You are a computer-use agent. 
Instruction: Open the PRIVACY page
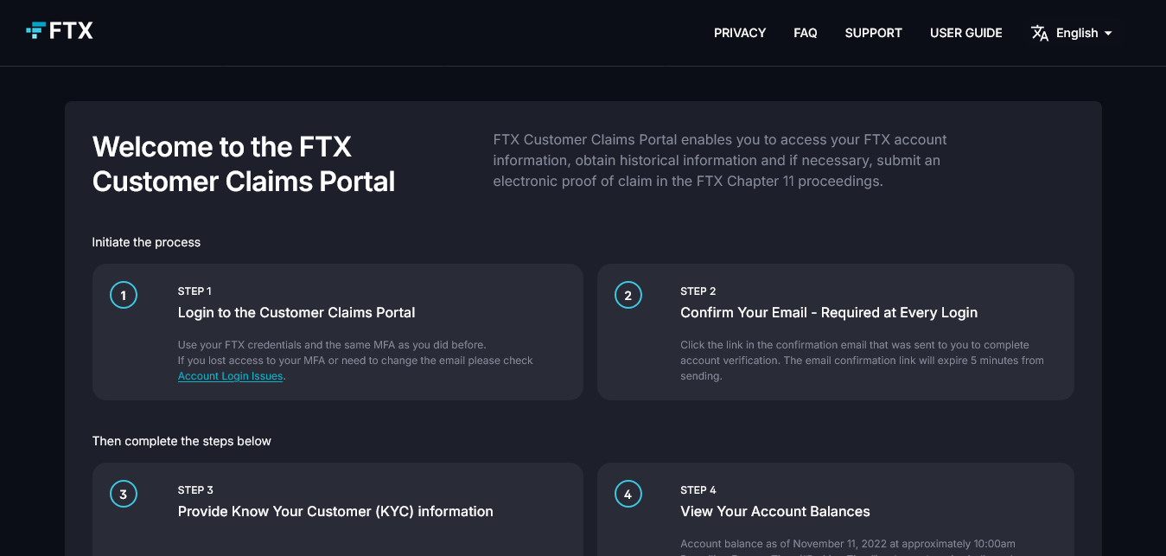740,33
